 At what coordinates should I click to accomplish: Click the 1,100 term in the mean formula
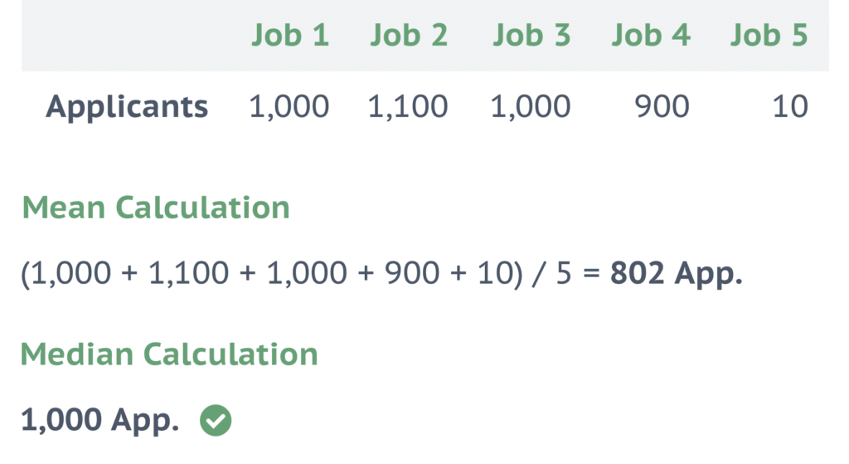pyautogui.click(x=188, y=274)
